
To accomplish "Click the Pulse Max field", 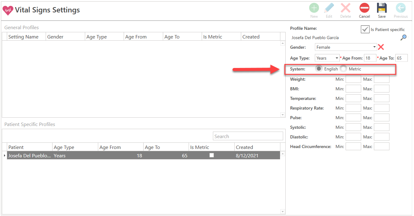I will pos(382,118).
